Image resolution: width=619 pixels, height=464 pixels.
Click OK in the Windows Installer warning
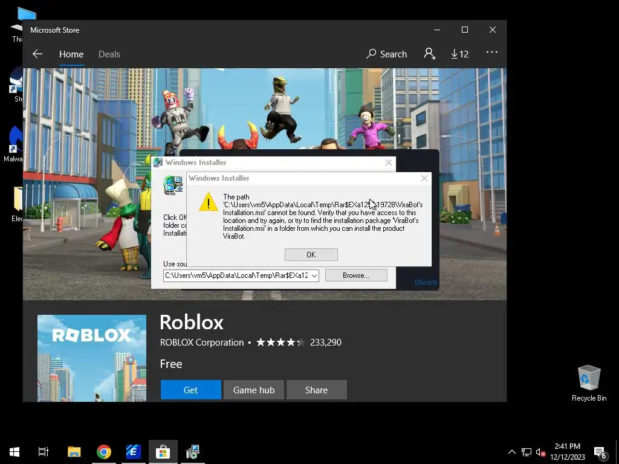tap(311, 254)
